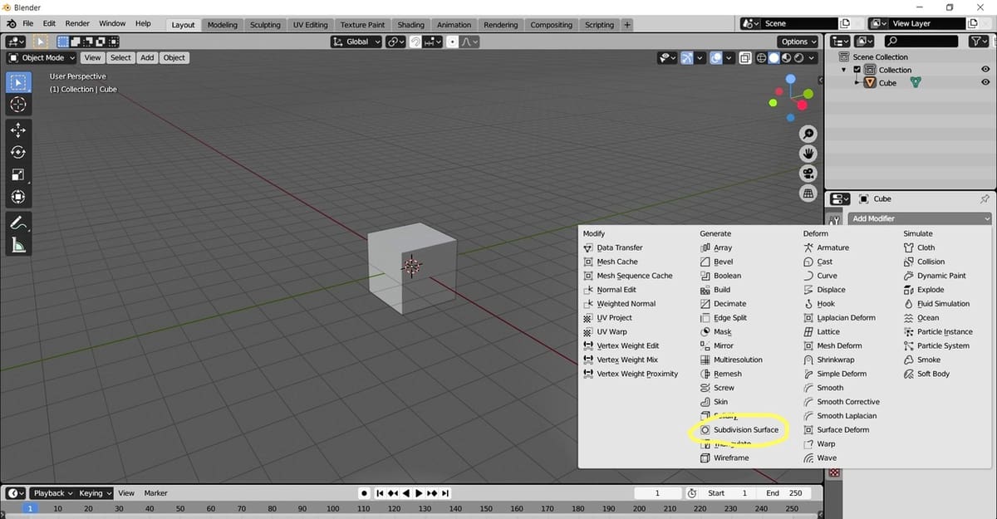
Task: Toggle X-ray mode
Action: click(x=745, y=58)
